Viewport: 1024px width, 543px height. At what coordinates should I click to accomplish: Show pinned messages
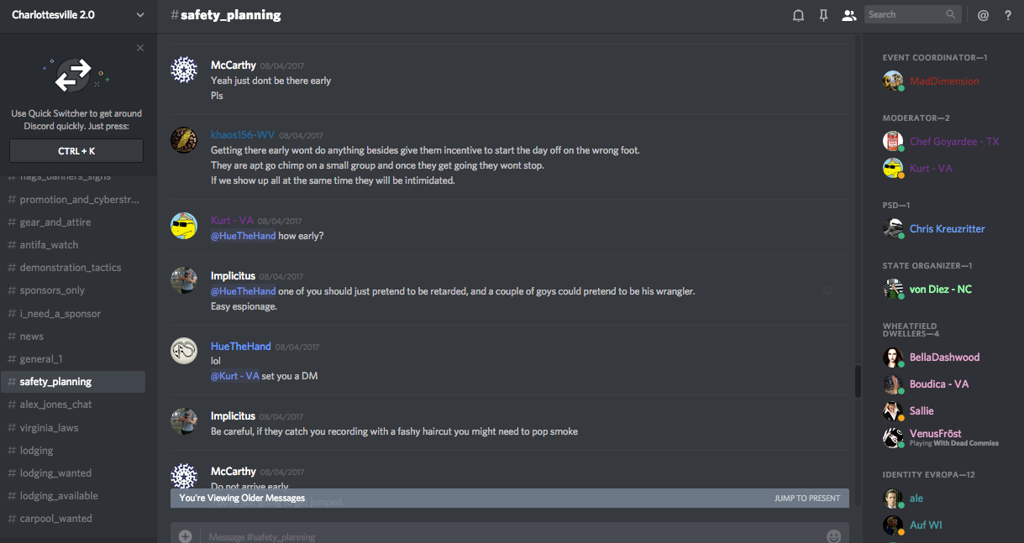[x=823, y=15]
